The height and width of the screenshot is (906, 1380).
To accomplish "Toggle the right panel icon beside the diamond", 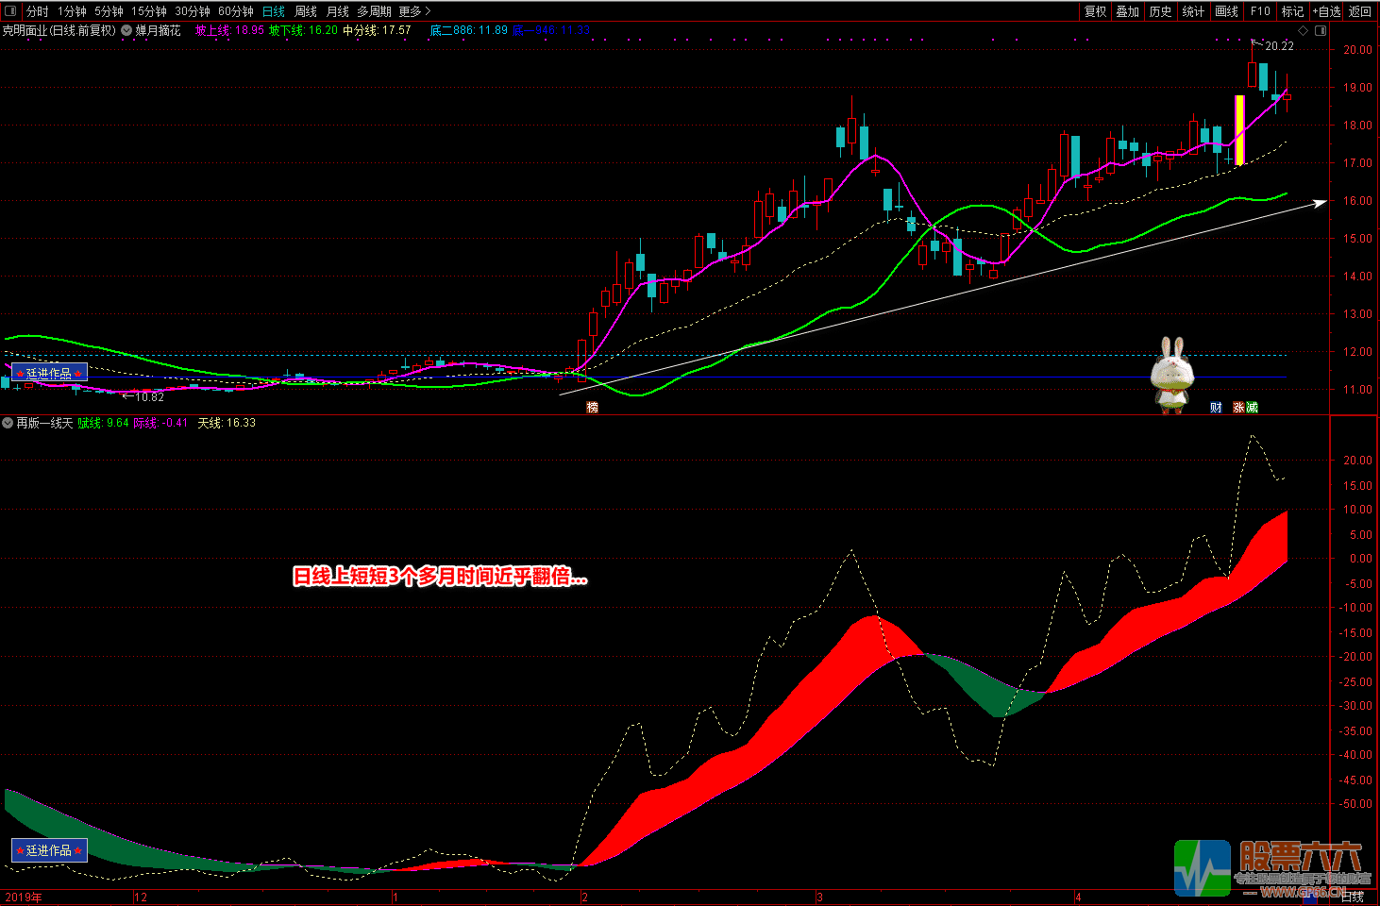I will tap(1321, 30).
